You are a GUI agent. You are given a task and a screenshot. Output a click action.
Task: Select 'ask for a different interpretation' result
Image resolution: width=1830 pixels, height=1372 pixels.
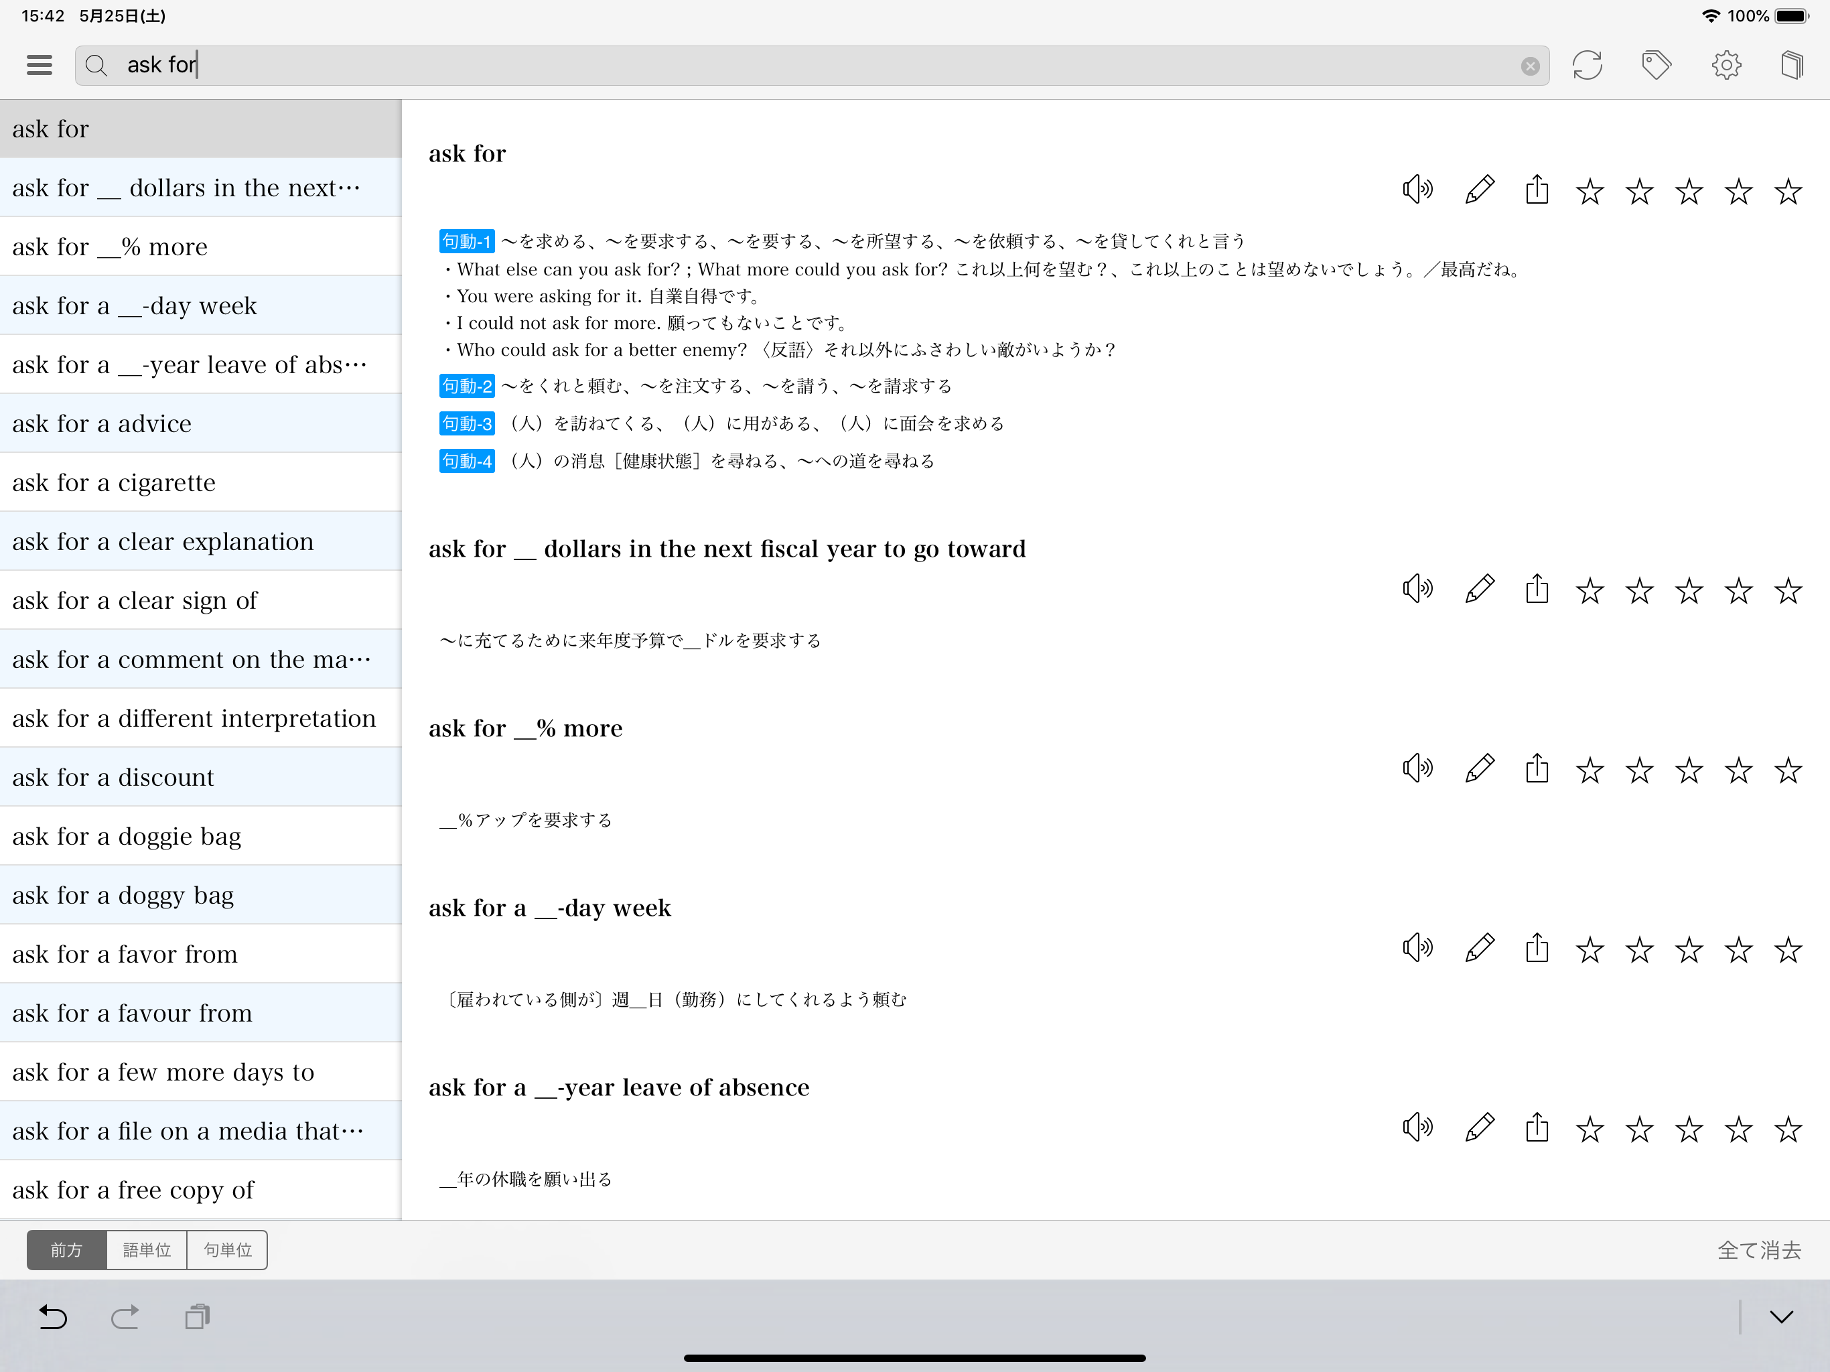[x=200, y=718]
